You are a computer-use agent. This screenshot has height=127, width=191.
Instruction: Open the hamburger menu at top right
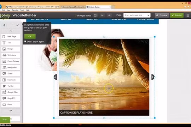(x=188, y=15)
